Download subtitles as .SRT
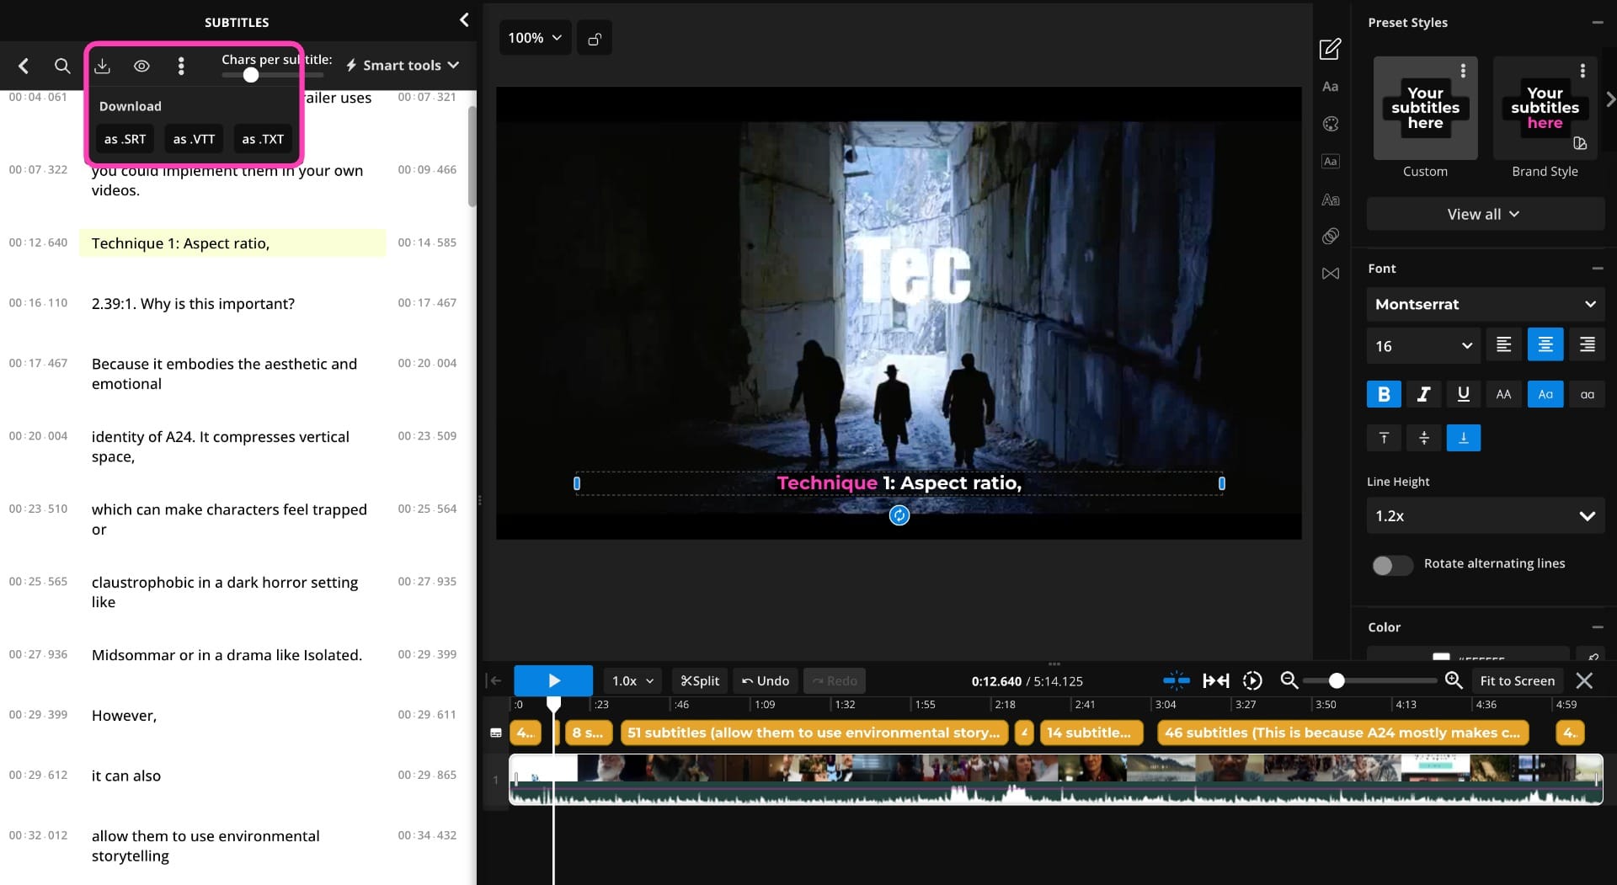 [125, 139]
